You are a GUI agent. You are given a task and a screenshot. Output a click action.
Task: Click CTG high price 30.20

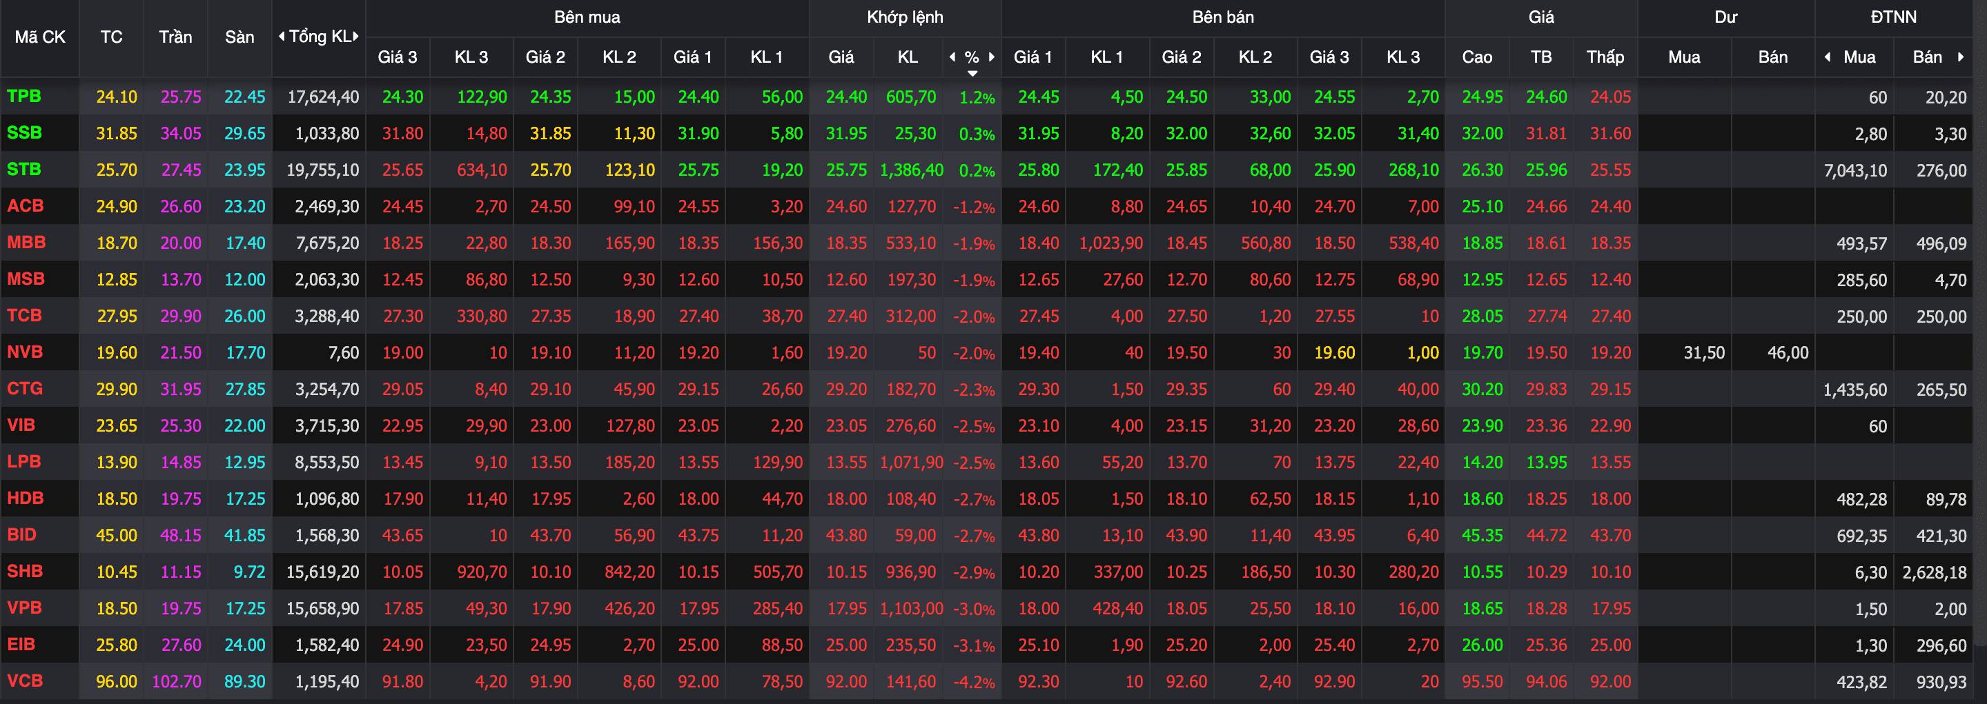(1482, 390)
